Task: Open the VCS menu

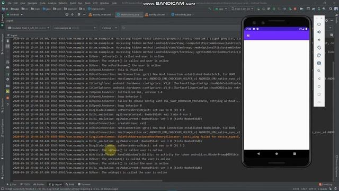Action: pyautogui.click(x=95, y=3)
